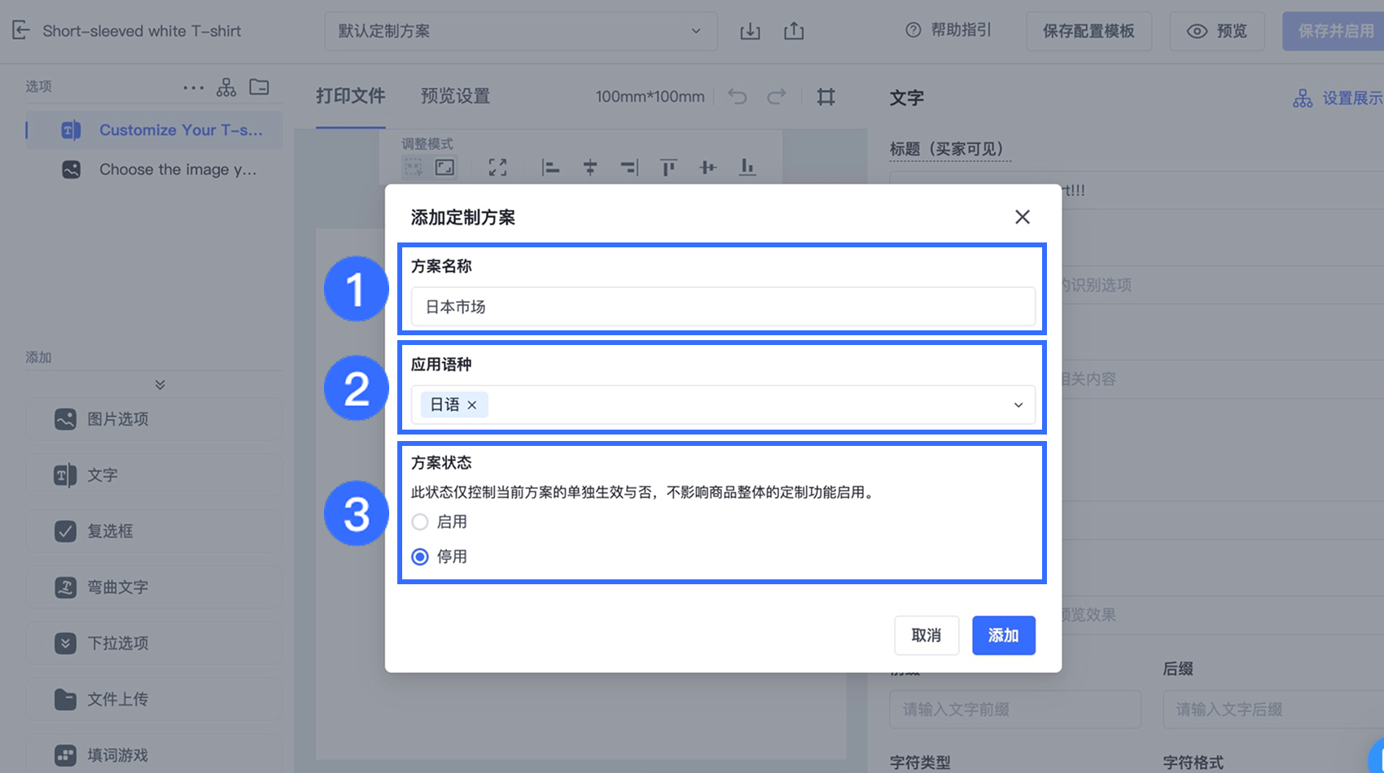
Task: Click the upload share icon in top bar
Action: [x=794, y=31]
